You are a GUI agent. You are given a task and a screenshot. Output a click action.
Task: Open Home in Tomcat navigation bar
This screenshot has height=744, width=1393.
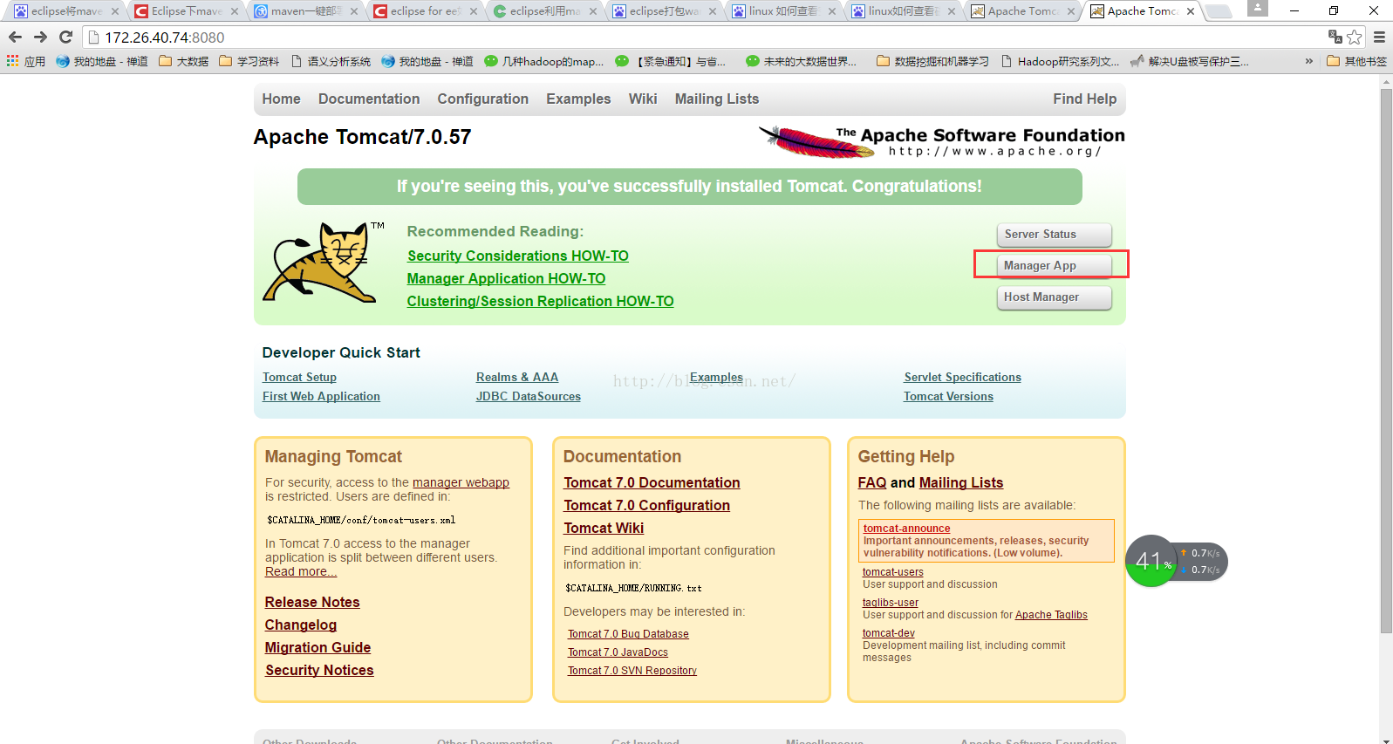(281, 99)
